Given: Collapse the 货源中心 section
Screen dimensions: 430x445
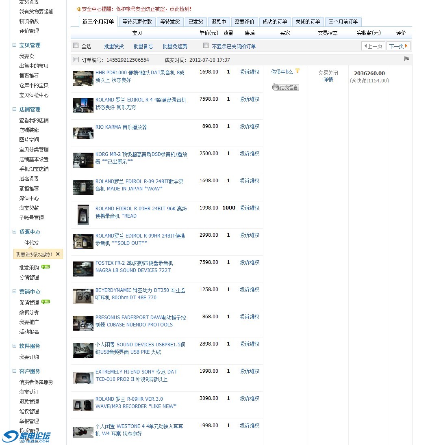Looking at the screenshot, I should (15, 231).
